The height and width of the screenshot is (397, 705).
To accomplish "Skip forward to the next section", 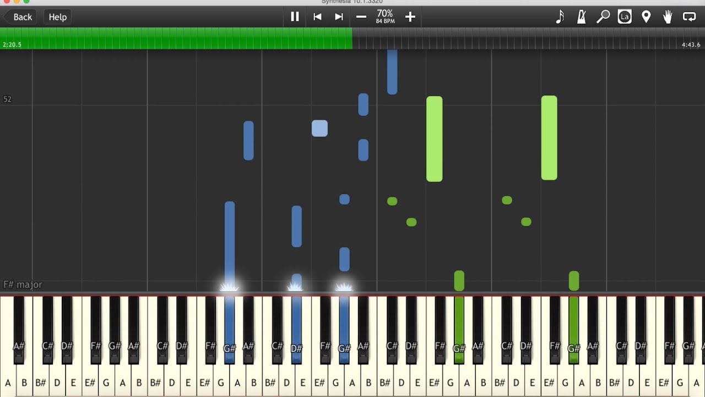I will [339, 17].
